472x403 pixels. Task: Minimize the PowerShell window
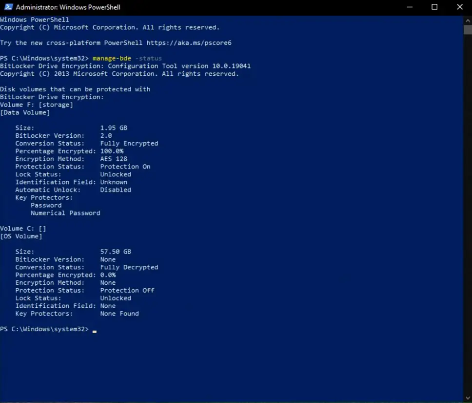(410, 7)
